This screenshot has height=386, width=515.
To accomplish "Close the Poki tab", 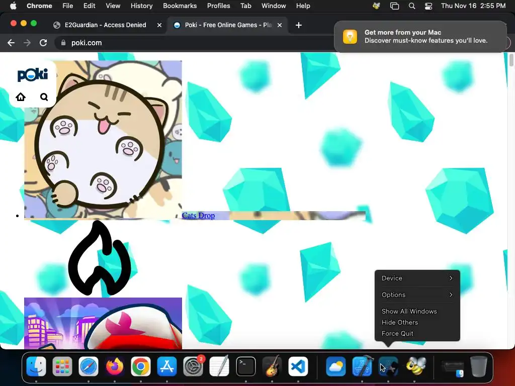I will click(x=280, y=25).
